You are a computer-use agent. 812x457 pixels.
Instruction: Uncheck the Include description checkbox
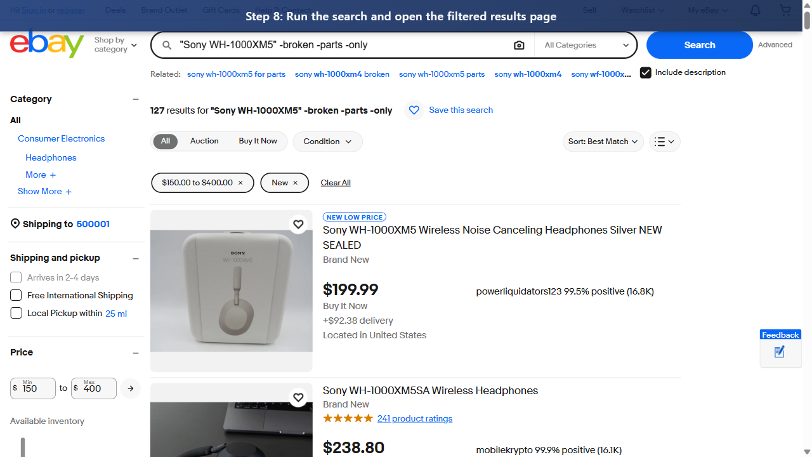646,72
